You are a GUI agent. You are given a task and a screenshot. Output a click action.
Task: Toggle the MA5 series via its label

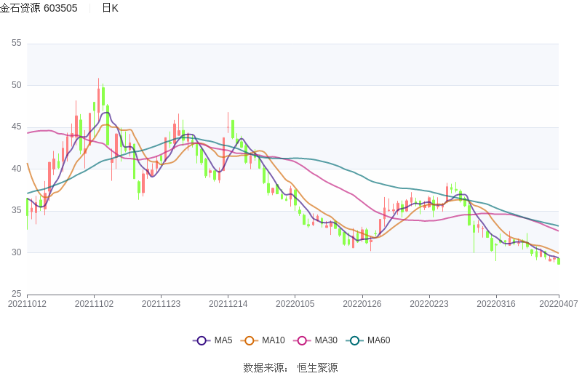pos(223,340)
